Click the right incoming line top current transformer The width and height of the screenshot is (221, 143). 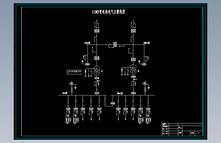pos(133,31)
